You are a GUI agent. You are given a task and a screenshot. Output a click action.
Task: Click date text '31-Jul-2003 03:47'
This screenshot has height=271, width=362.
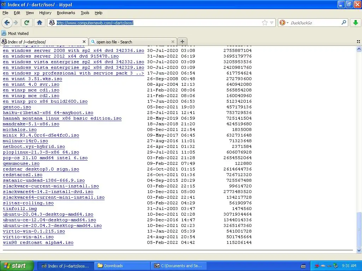171,209
